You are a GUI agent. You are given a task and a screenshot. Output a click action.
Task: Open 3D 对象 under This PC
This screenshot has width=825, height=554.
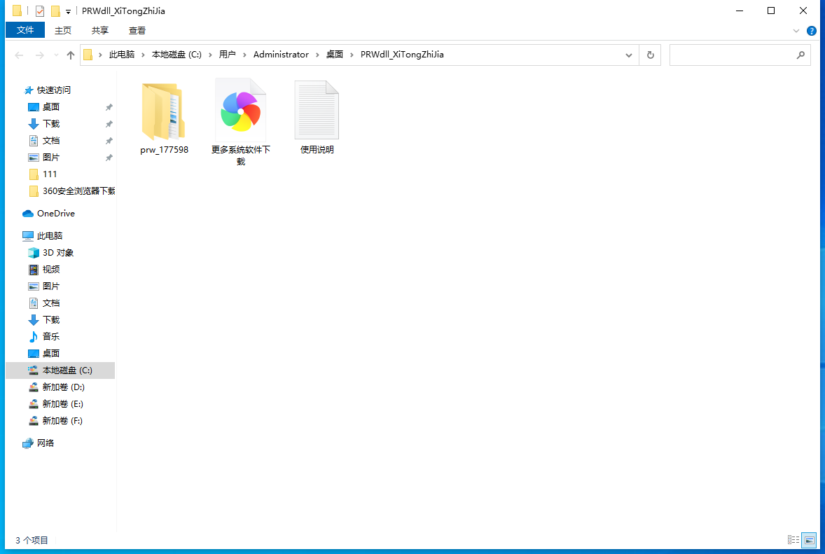pos(58,253)
